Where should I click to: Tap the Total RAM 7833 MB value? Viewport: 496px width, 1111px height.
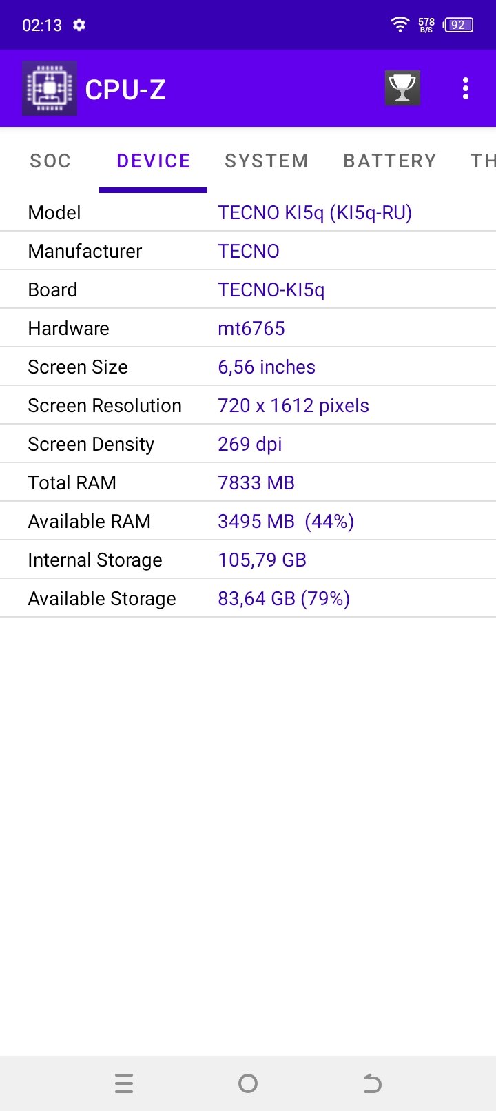point(256,483)
